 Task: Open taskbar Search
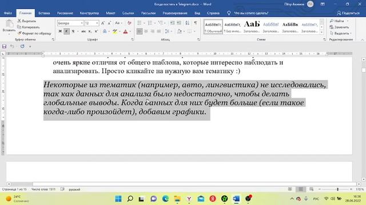[x=130, y=199]
